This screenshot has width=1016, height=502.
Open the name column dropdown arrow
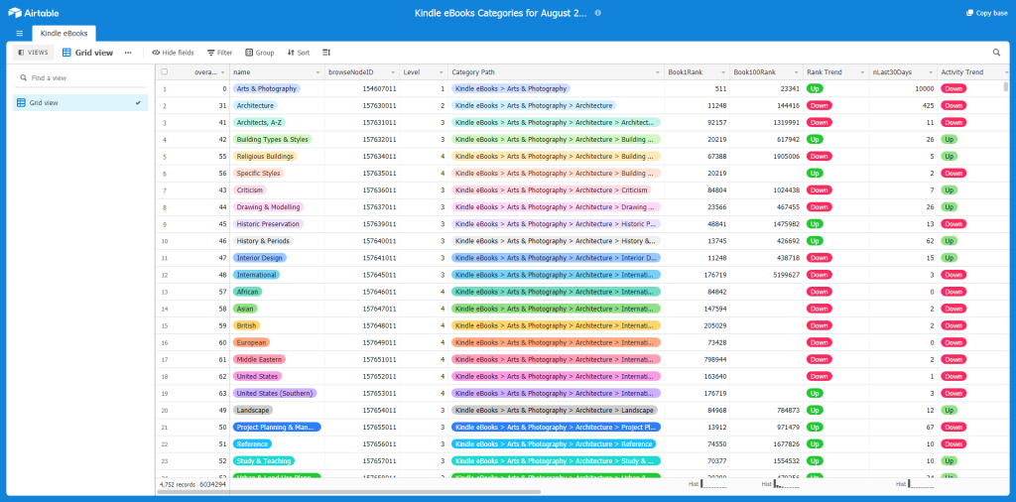pos(317,72)
